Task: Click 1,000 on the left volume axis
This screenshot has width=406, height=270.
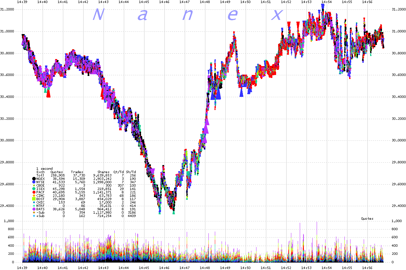Action: pos(9,221)
